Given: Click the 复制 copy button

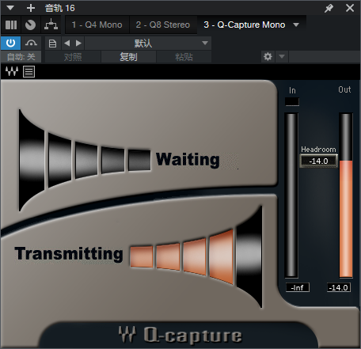Looking at the screenshot, I should [x=128, y=57].
